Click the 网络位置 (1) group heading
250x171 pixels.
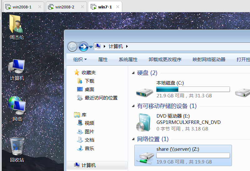pos(153,139)
